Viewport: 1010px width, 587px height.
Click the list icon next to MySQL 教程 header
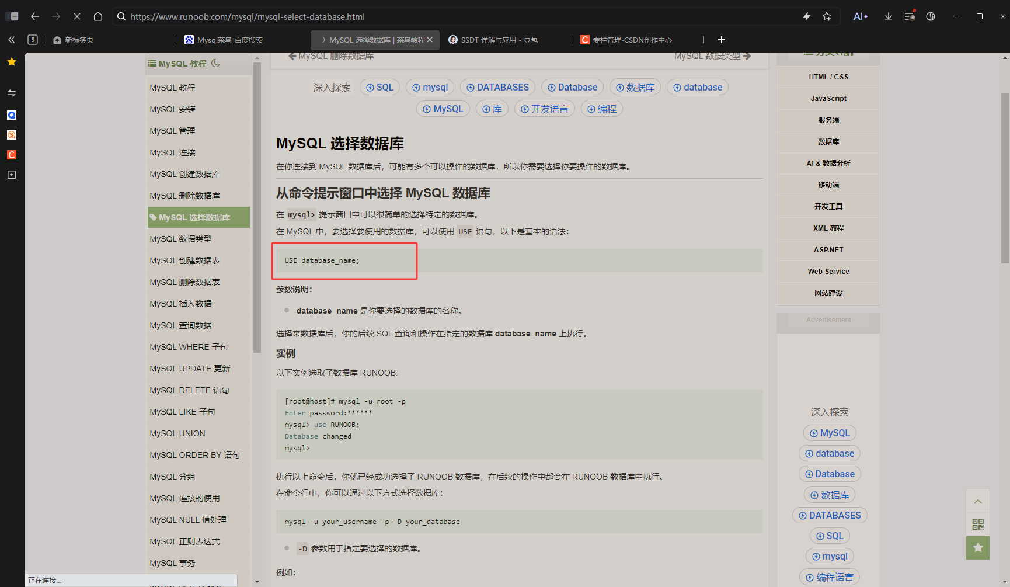click(x=152, y=64)
